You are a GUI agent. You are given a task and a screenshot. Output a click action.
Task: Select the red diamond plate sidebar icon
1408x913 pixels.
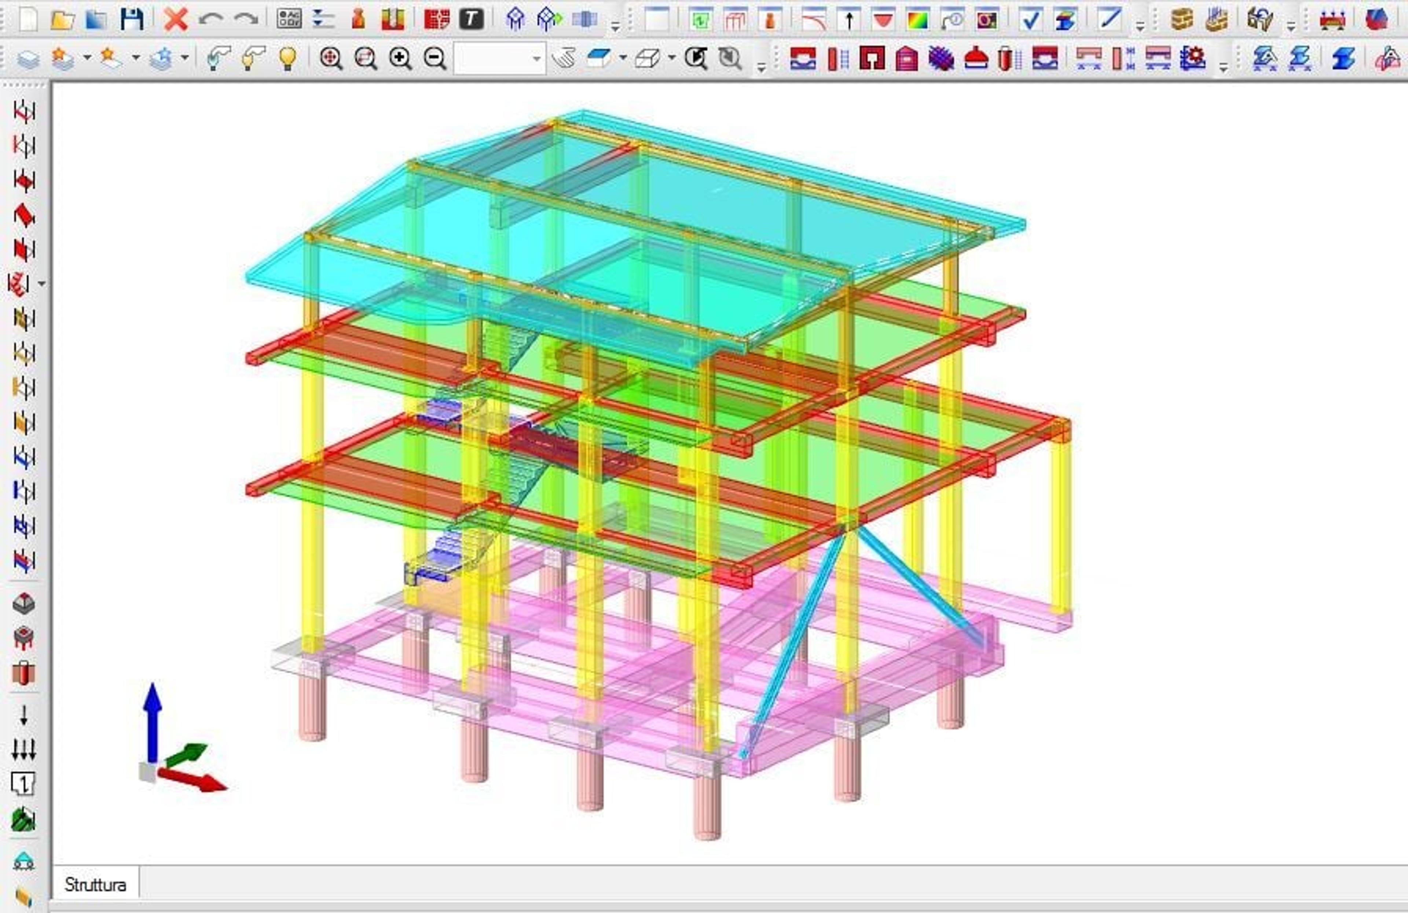(x=24, y=215)
